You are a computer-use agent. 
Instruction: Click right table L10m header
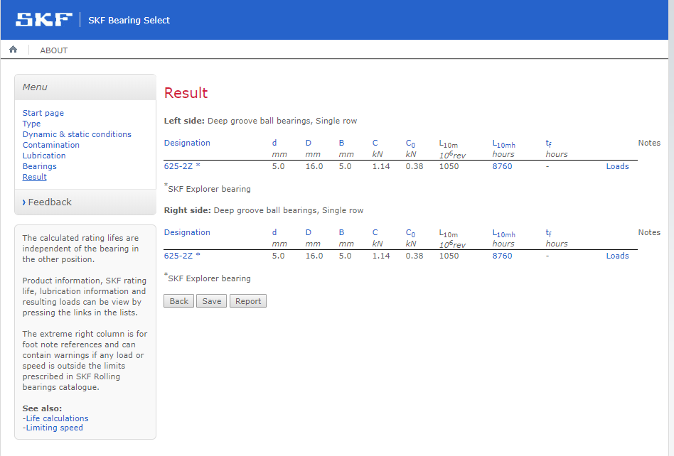(449, 233)
